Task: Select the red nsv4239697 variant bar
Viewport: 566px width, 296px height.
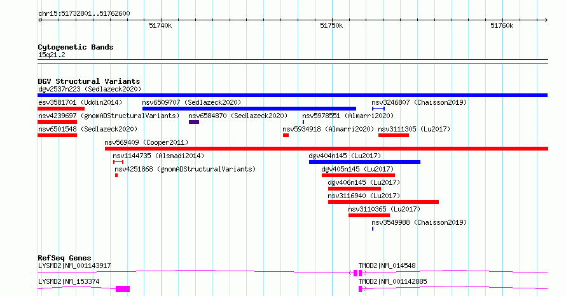Action: (x=57, y=122)
